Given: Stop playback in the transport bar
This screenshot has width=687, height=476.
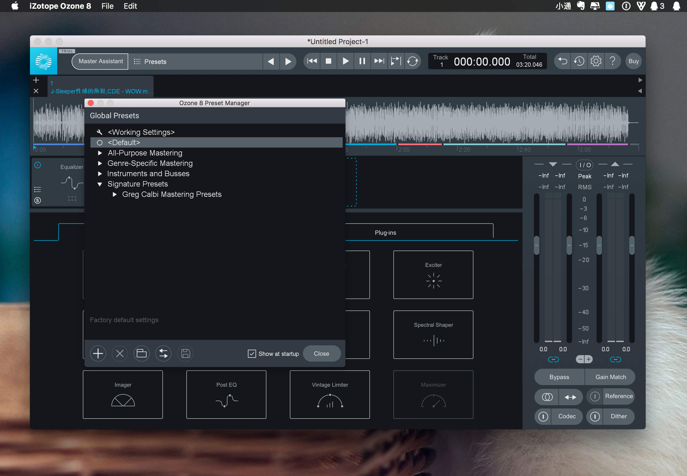Looking at the screenshot, I should 329,61.
